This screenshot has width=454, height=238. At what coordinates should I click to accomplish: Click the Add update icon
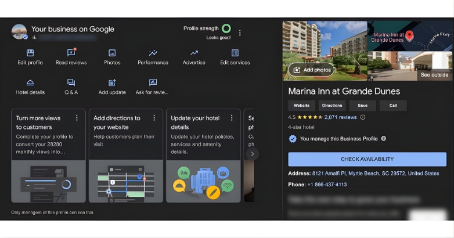pos(112,83)
